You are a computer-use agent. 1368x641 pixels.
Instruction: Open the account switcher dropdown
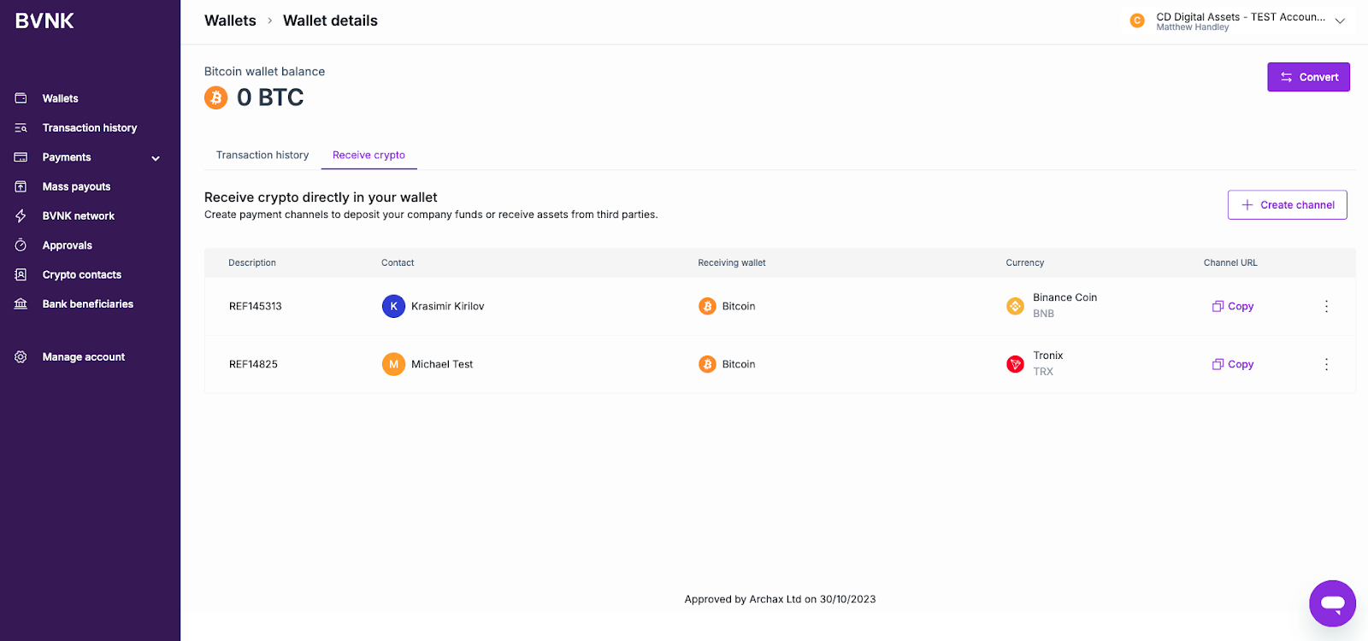[x=1340, y=21]
